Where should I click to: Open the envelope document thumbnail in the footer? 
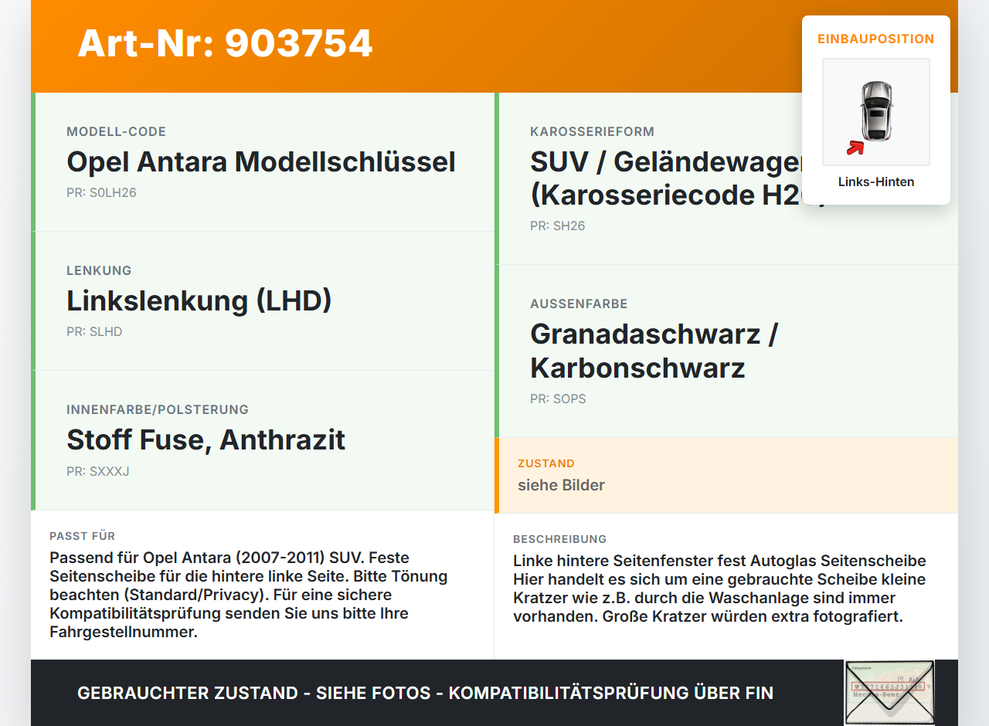pyautogui.click(x=889, y=693)
